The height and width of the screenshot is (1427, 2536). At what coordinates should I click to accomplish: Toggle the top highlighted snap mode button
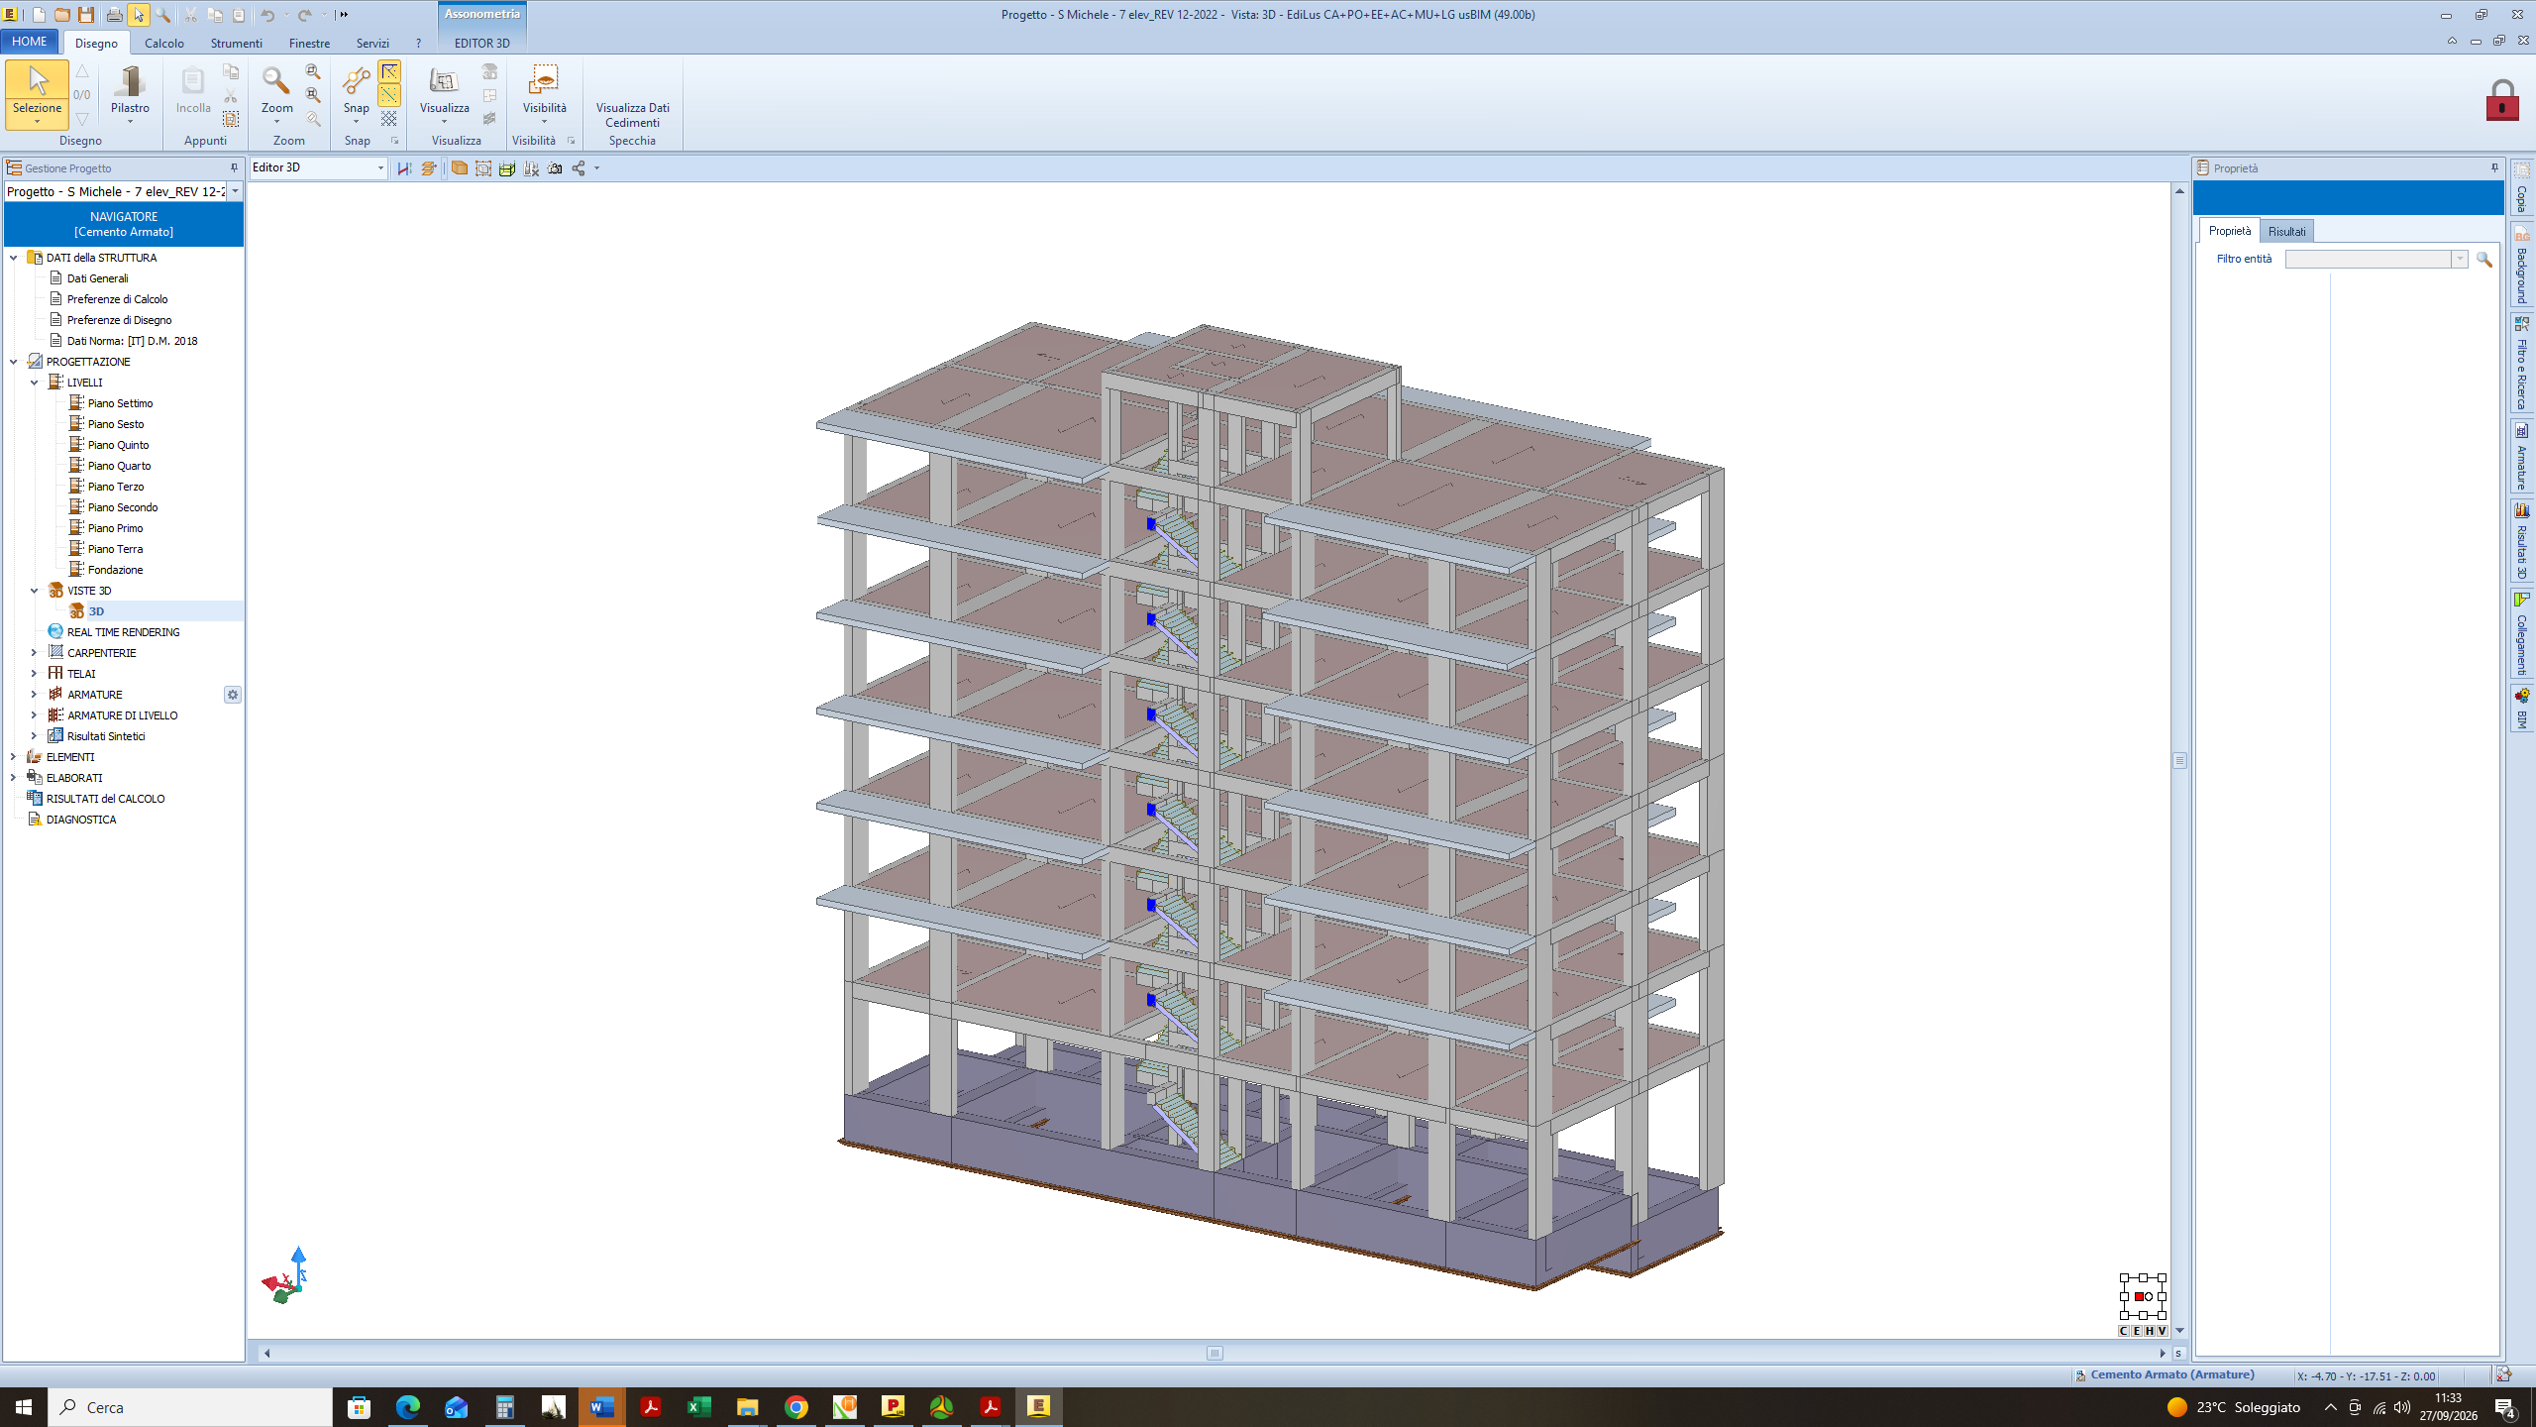point(389,71)
